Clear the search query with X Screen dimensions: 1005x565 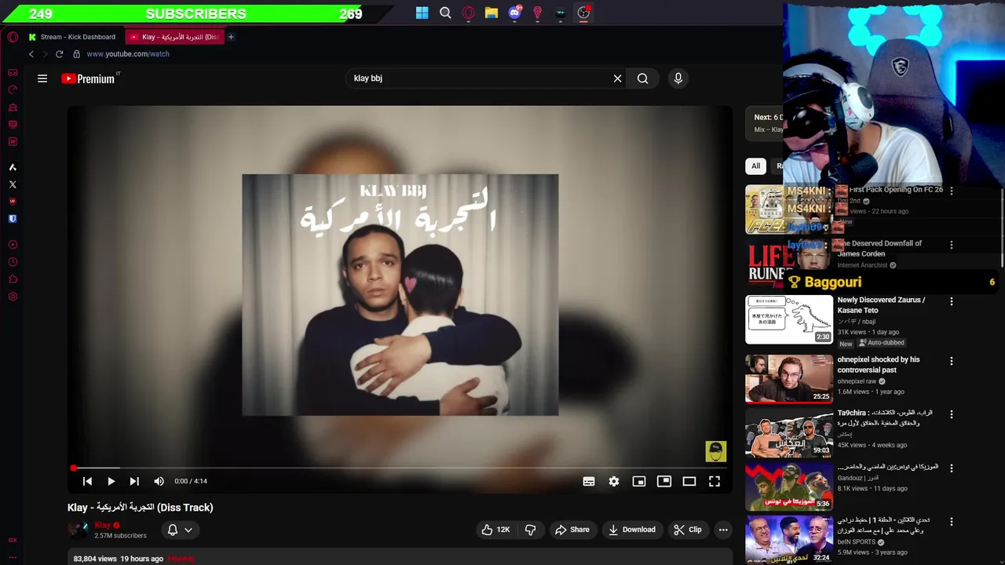click(617, 78)
